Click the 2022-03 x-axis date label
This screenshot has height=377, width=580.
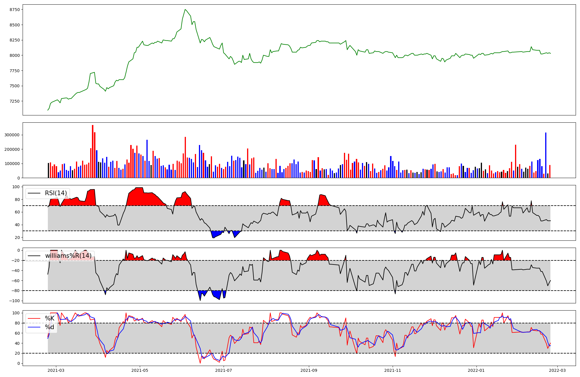click(x=557, y=370)
